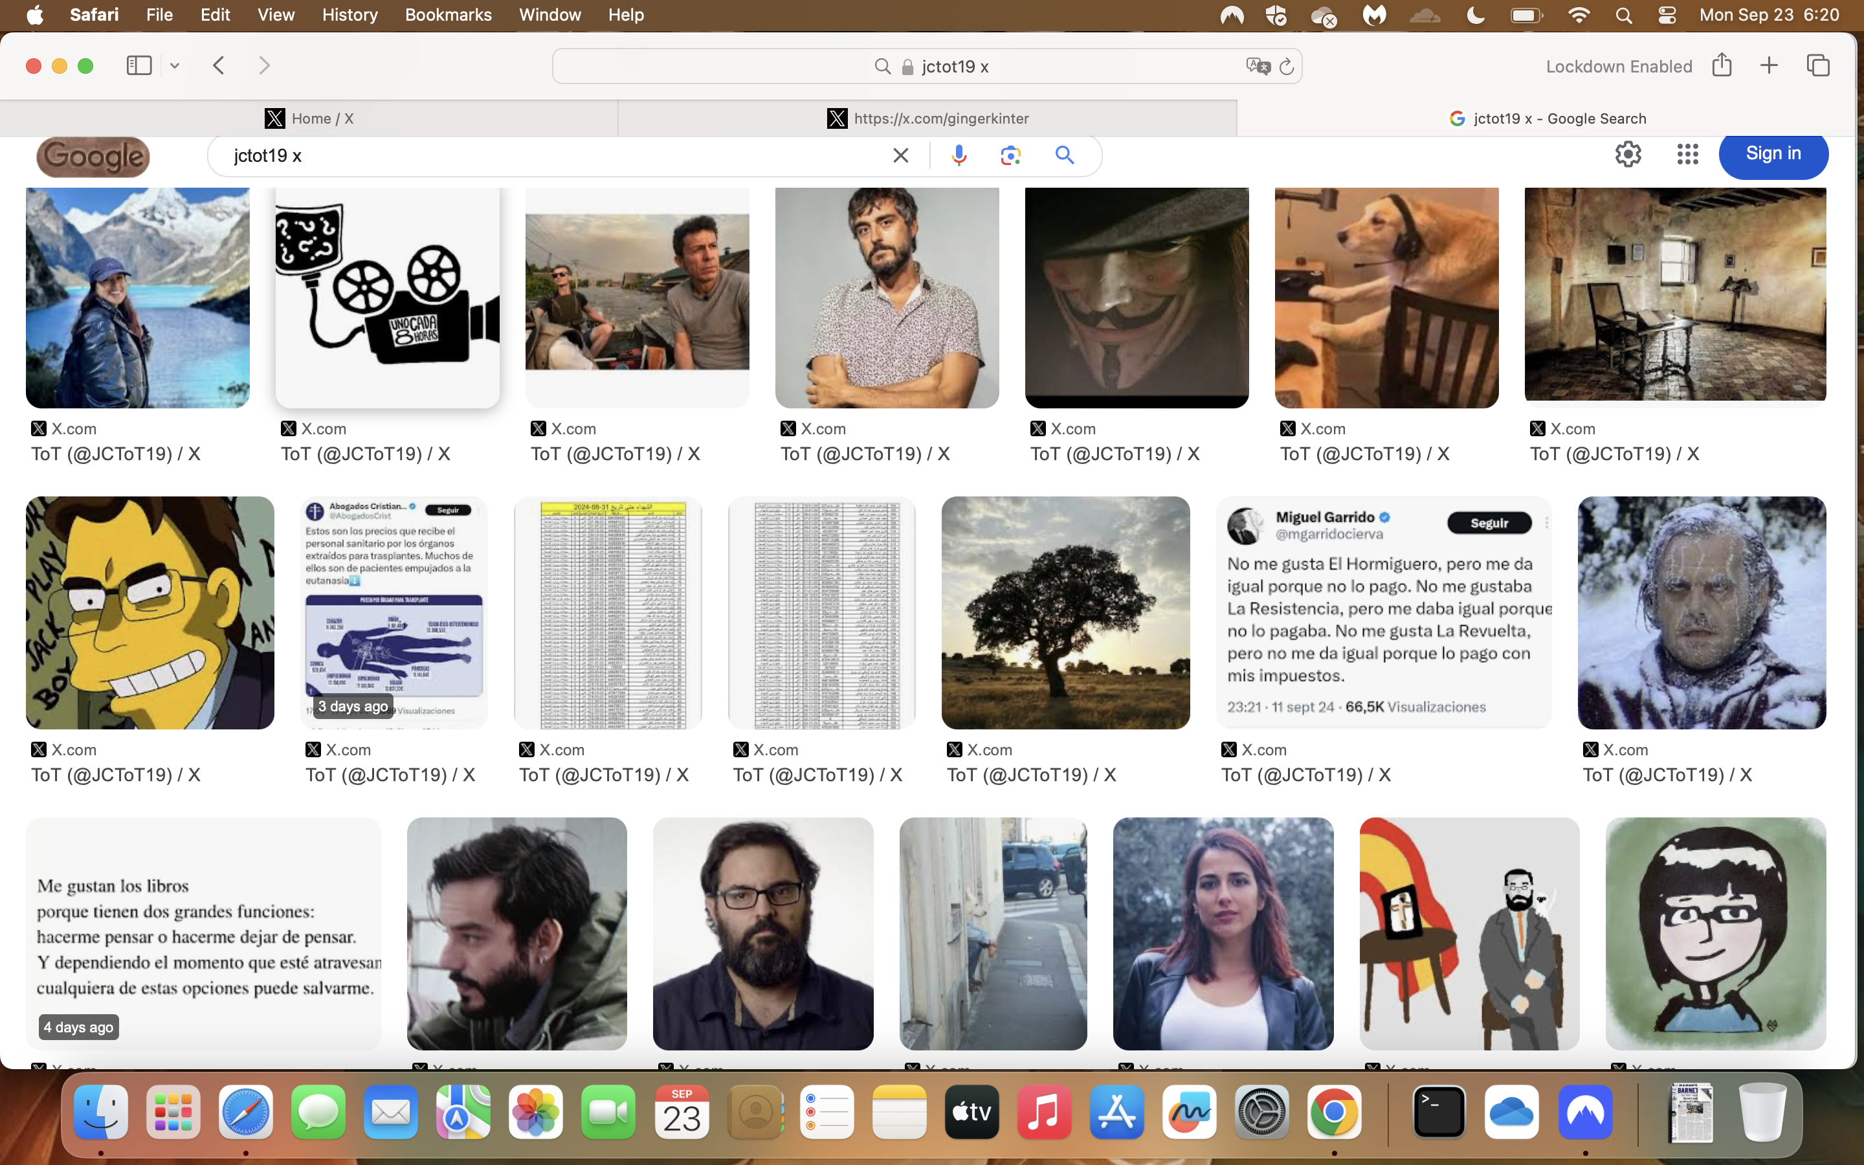The image size is (1864, 1165).
Task: Go to Google homepage via logo
Action: pos(93,157)
